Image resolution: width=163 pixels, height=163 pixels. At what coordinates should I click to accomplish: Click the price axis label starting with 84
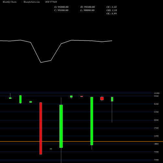pos(156,136)
